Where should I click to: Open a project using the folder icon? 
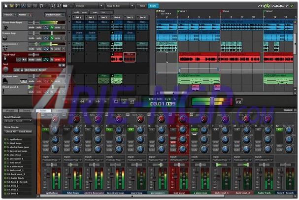(12, 6)
